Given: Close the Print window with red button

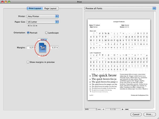Looking at the screenshot, I should pyautogui.click(x=2, y=2).
